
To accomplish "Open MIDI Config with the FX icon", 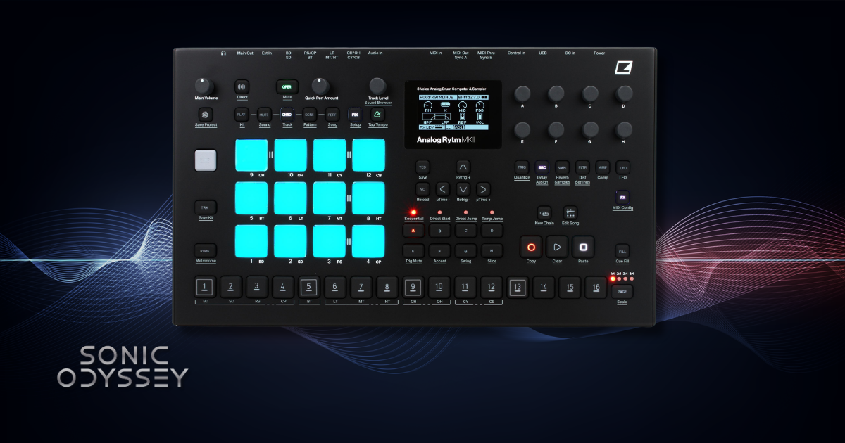I will [622, 197].
